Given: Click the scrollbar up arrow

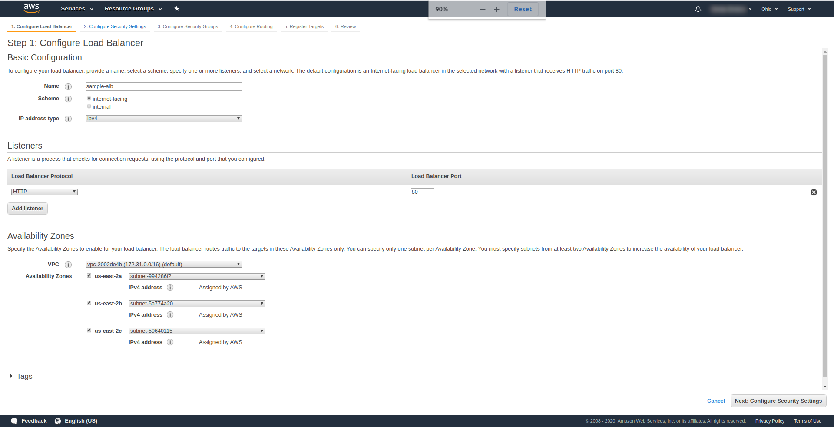Looking at the screenshot, I should pos(825,52).
